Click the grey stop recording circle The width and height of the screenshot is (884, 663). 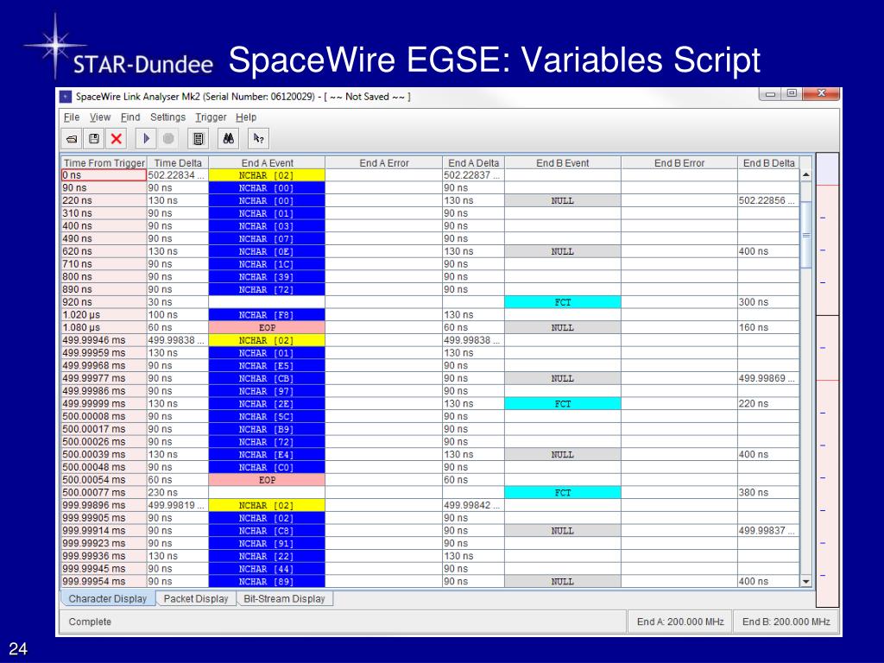[168, 139]
